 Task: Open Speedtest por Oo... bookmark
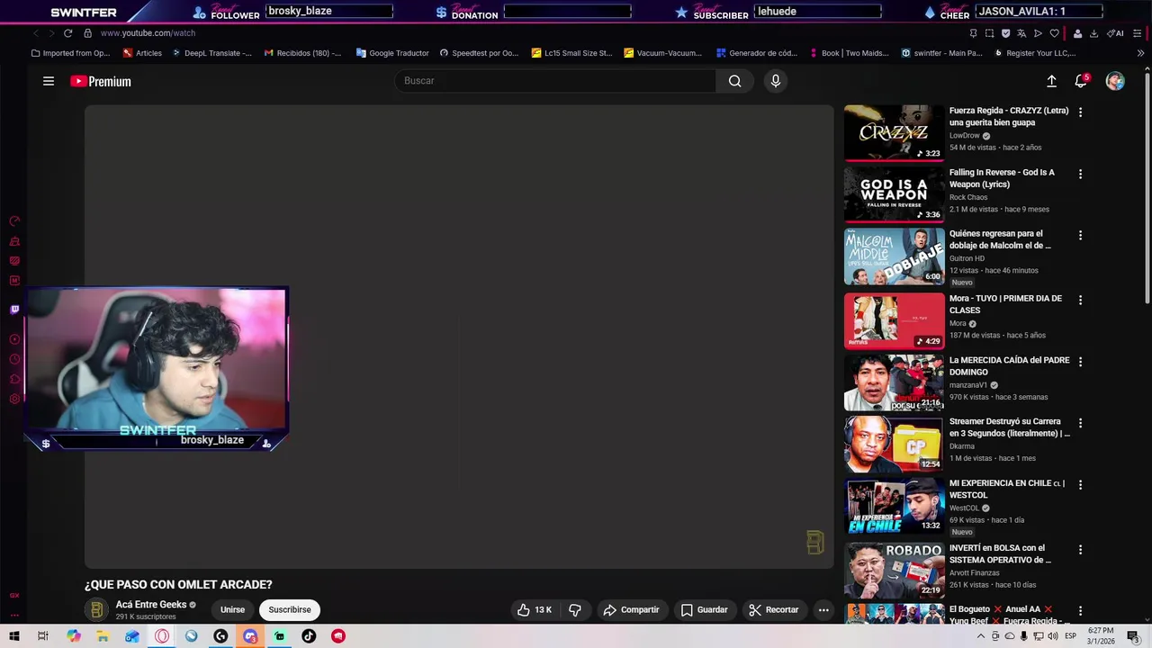[x=479, y=53]
